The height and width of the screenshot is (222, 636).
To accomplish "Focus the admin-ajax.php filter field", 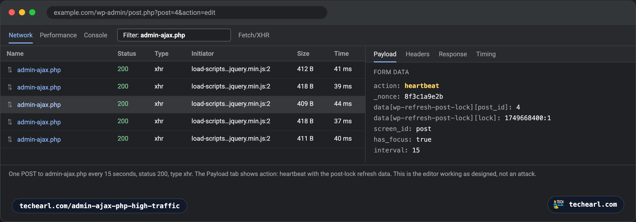I will [174, 35].
